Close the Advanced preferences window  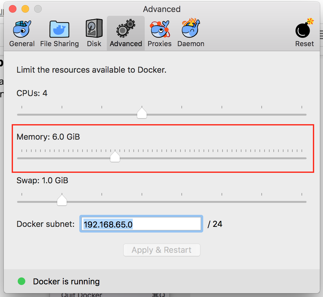tap(13, 9)
